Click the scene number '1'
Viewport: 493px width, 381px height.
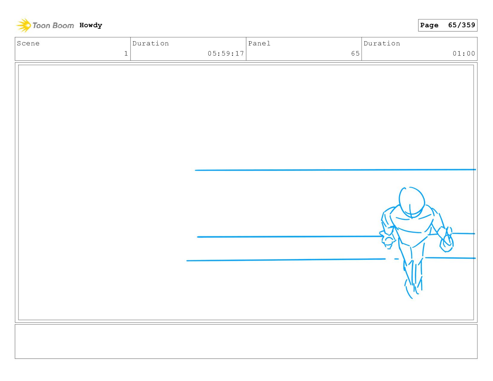(126, 53)
